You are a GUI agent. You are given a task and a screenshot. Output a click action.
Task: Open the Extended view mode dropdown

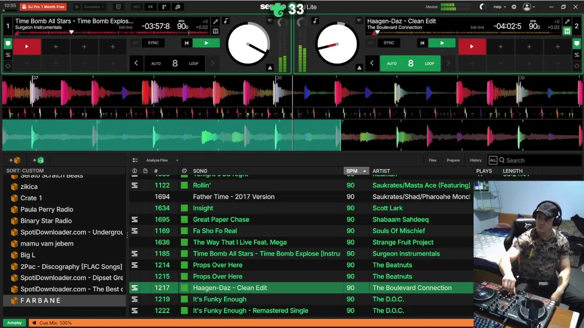click(95, 7)
